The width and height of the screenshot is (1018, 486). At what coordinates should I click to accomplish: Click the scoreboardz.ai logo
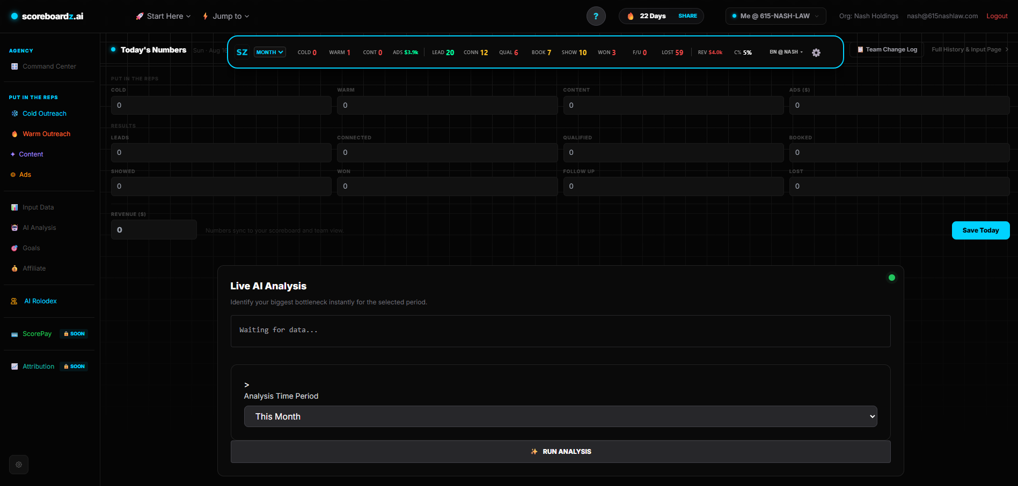point(47,16)
